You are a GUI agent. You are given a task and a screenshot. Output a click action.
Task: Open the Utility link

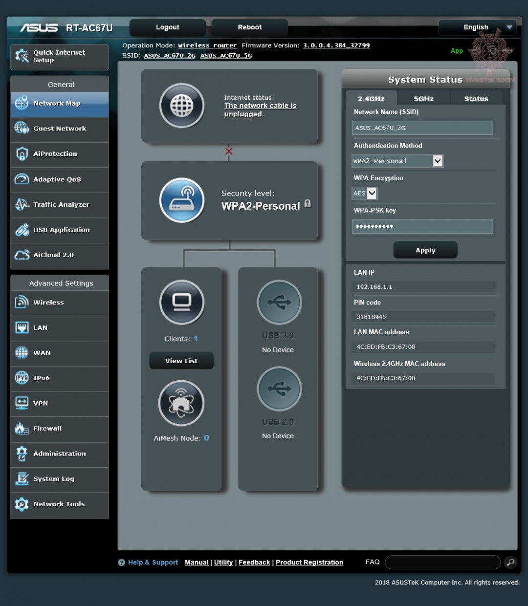click(223, 563)
